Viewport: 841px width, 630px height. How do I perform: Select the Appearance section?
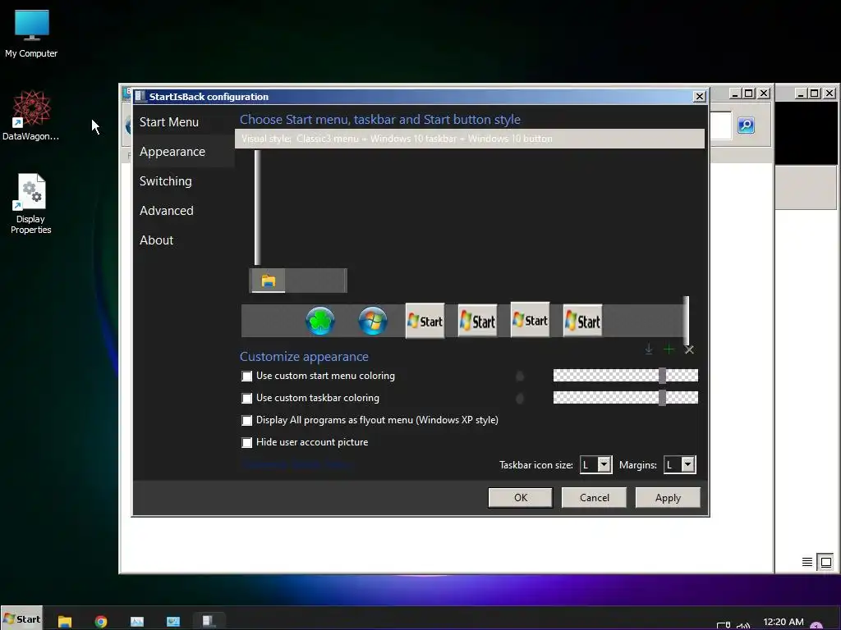point(172,152)
